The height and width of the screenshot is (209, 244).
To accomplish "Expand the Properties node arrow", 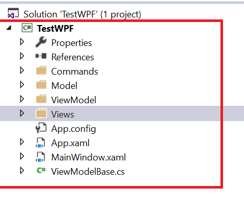I will tap(22, 42).
